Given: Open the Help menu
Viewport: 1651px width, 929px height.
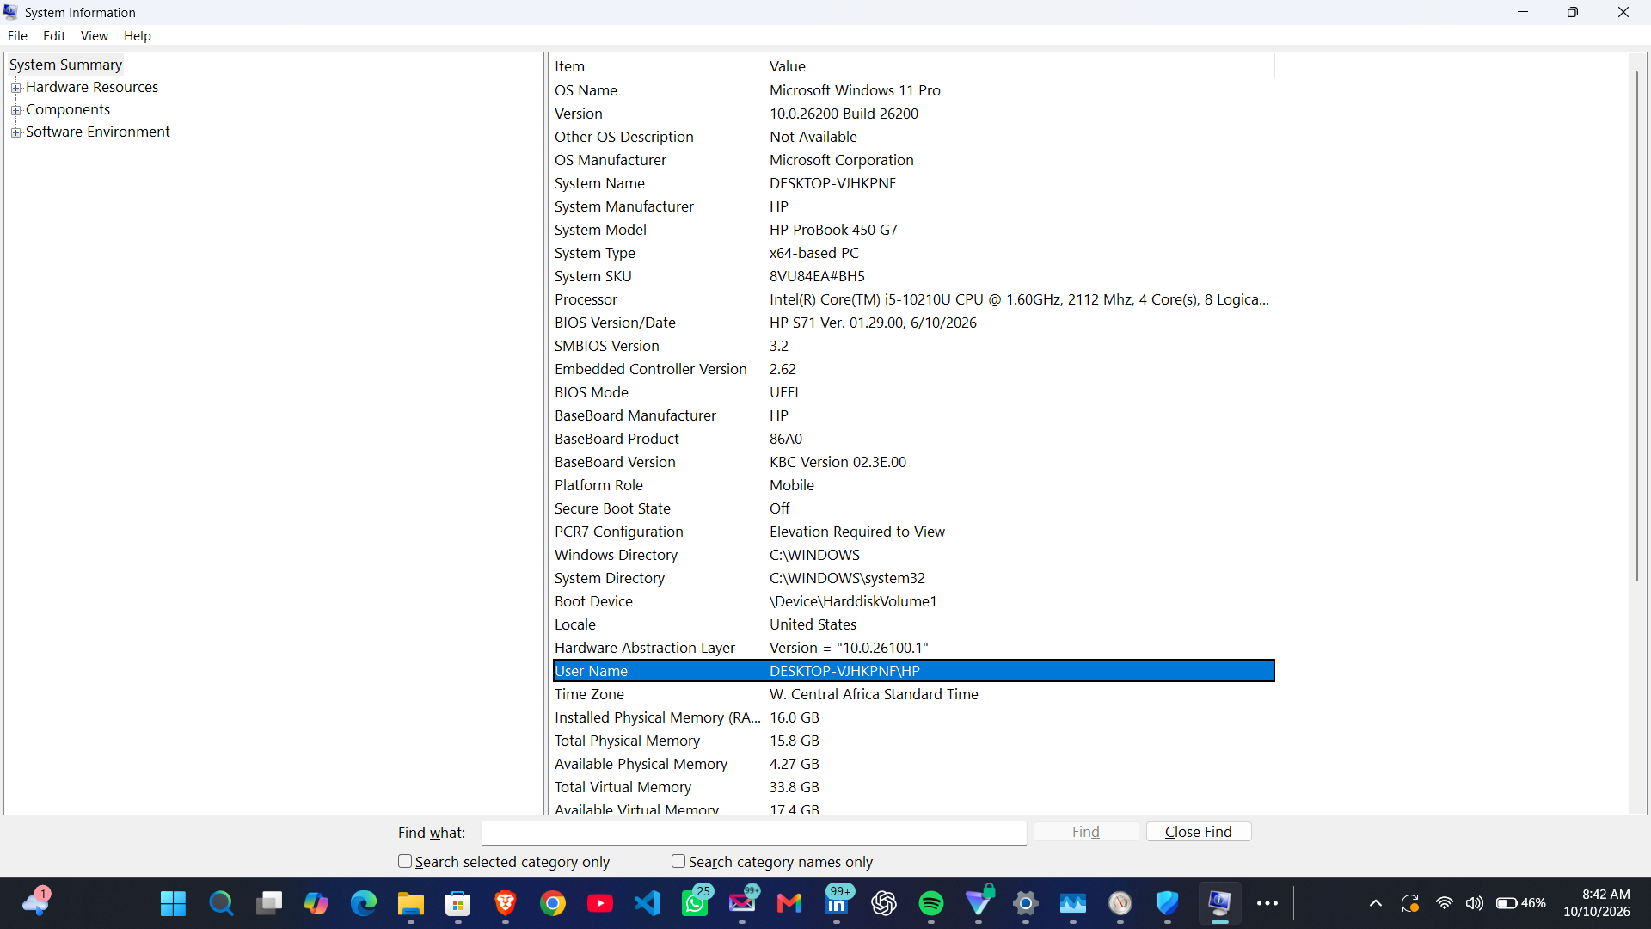Looking at the screenshot, I should point(138,36).
